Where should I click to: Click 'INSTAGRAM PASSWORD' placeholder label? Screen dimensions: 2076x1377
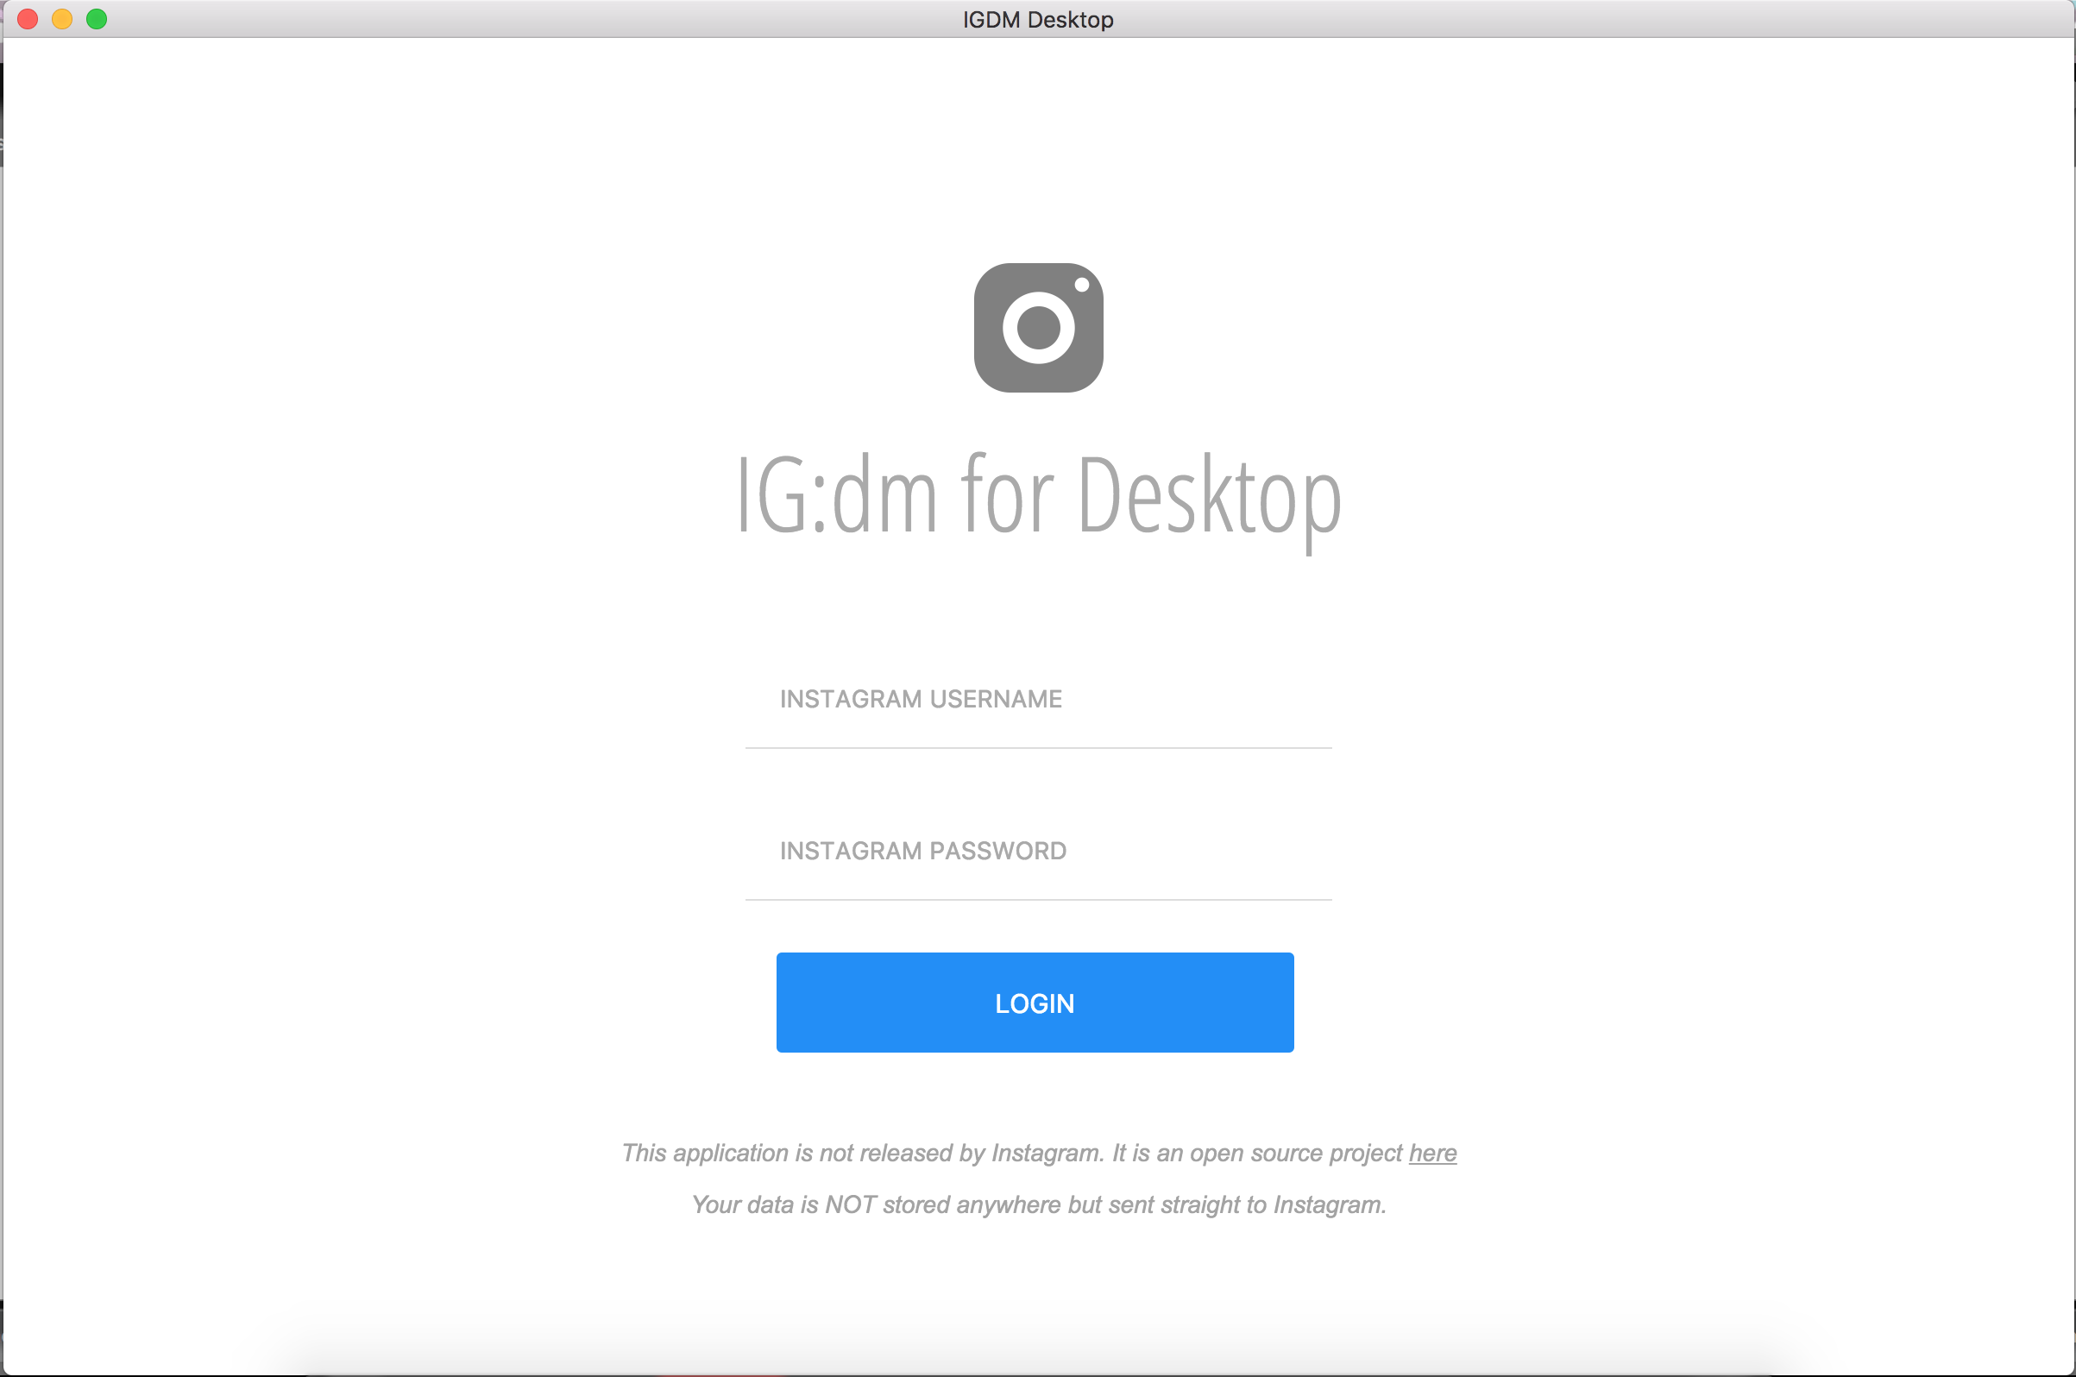[923, 852]
